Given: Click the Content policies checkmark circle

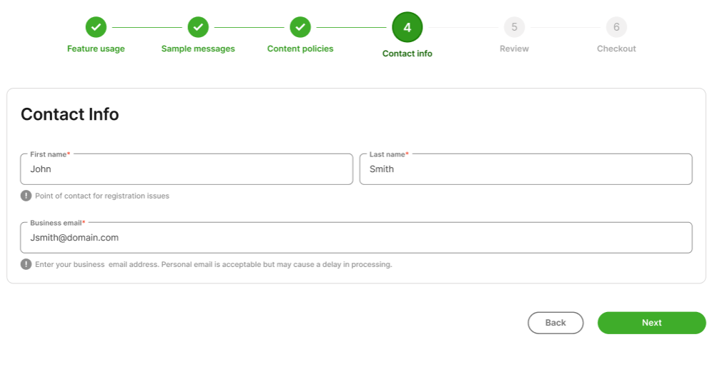Looking at the screenshot, I should (300, 28).
